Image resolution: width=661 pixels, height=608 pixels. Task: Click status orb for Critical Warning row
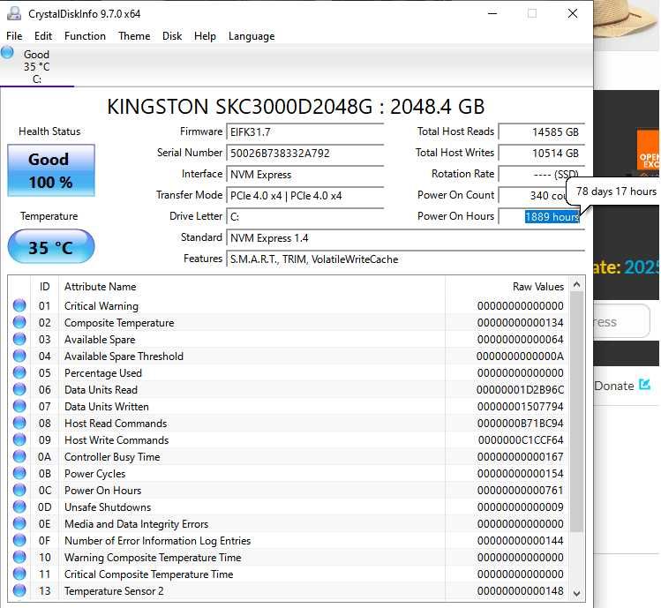tap(19, 305)
